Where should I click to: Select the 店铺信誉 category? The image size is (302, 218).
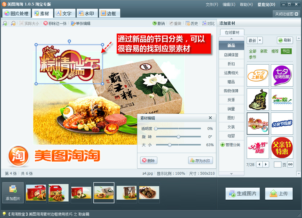coord(231,55)
